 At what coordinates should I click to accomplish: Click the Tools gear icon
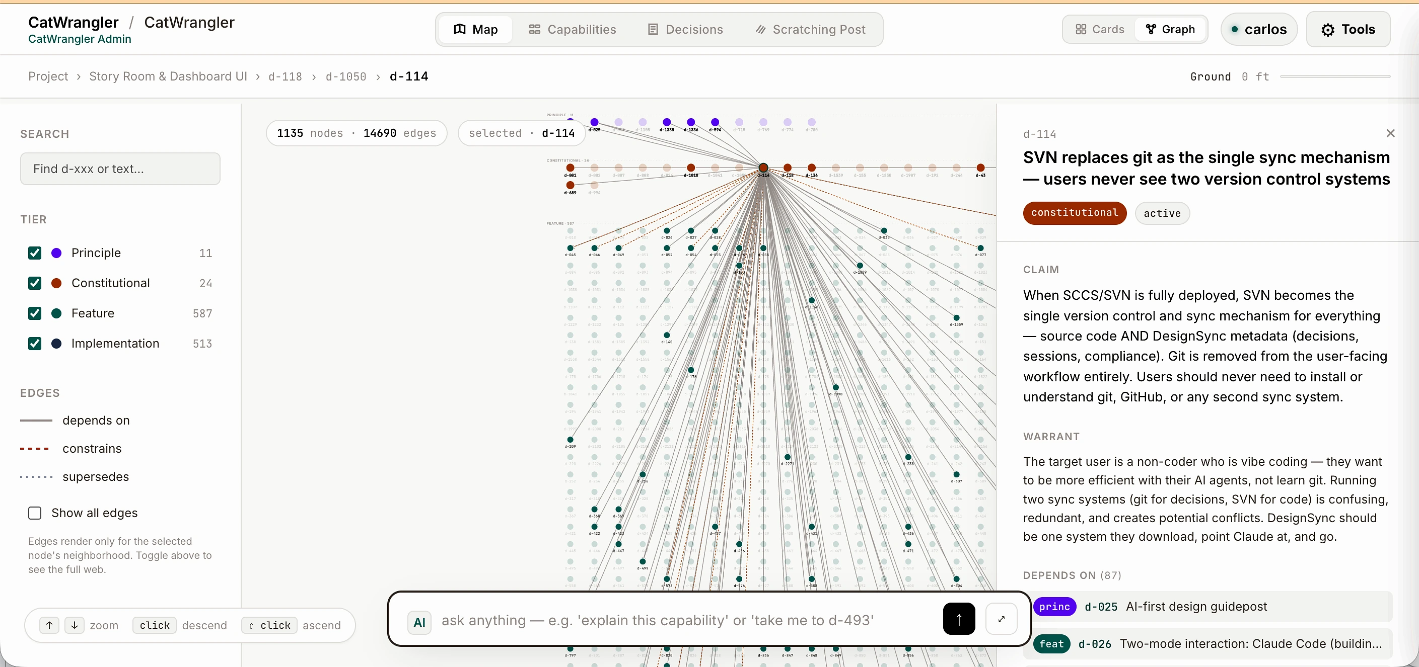[1327, 30]
